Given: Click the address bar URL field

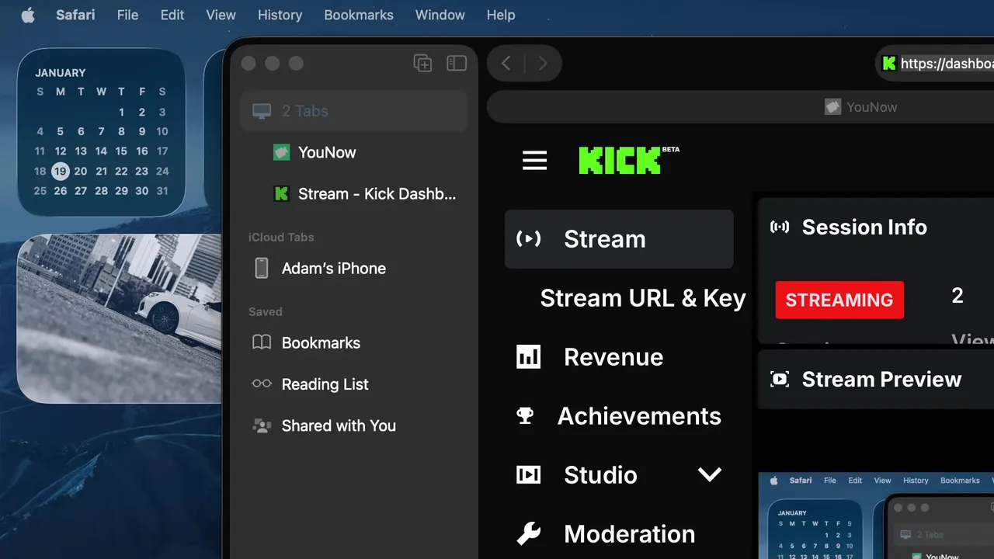Looking at the screenshot, I should [x=935, y=64].
